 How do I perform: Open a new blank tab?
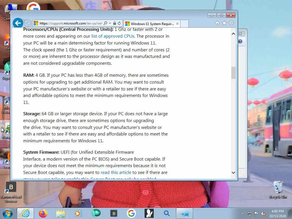184,24
